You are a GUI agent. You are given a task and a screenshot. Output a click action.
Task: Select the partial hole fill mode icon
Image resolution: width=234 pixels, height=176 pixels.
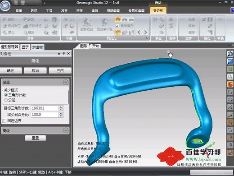(x=125, y=32)
